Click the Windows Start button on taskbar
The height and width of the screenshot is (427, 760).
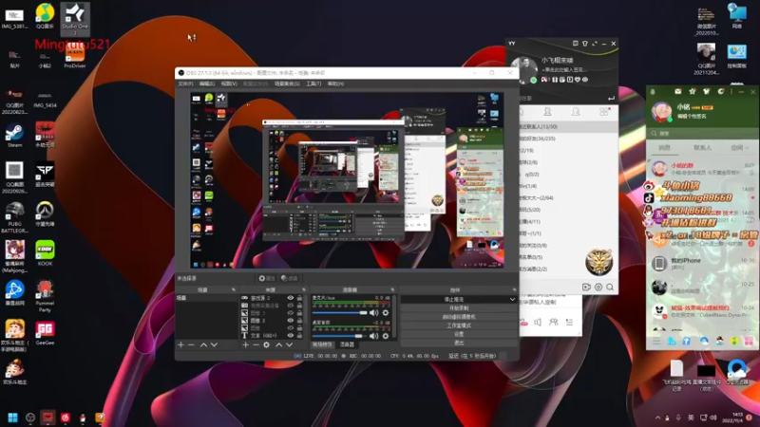pos(12,418)
